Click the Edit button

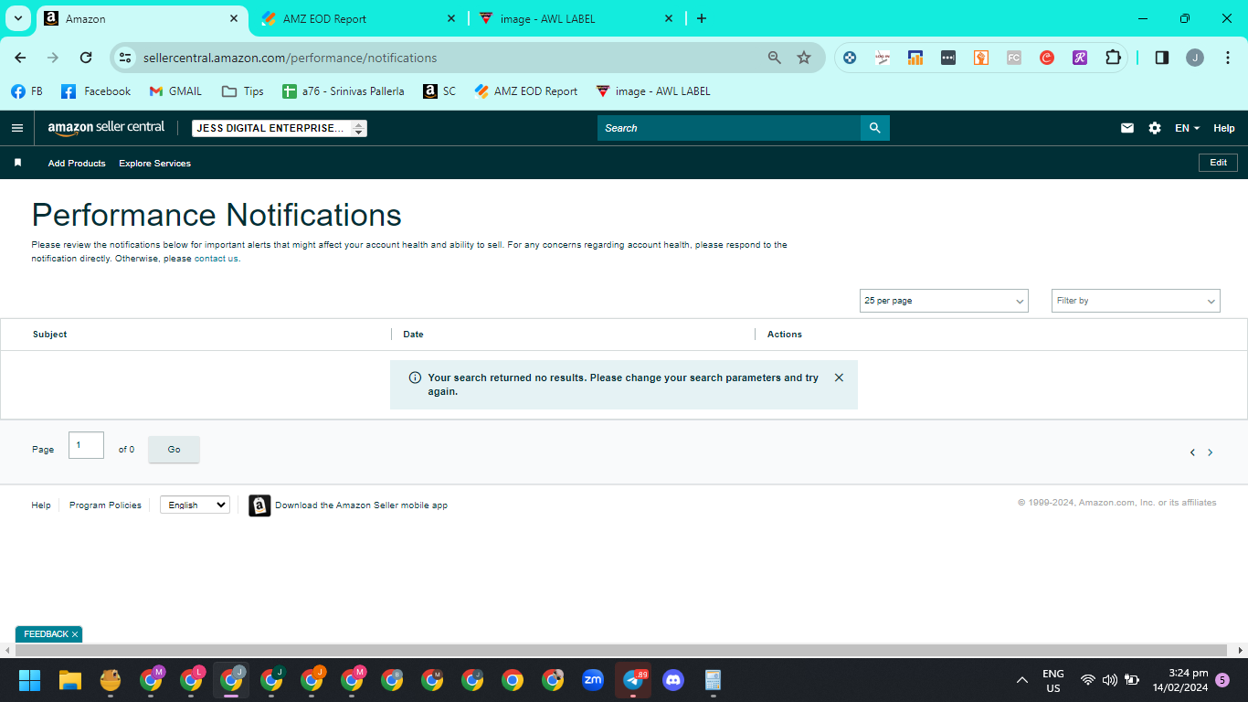pyautogui.click(x=1218, y=163)
